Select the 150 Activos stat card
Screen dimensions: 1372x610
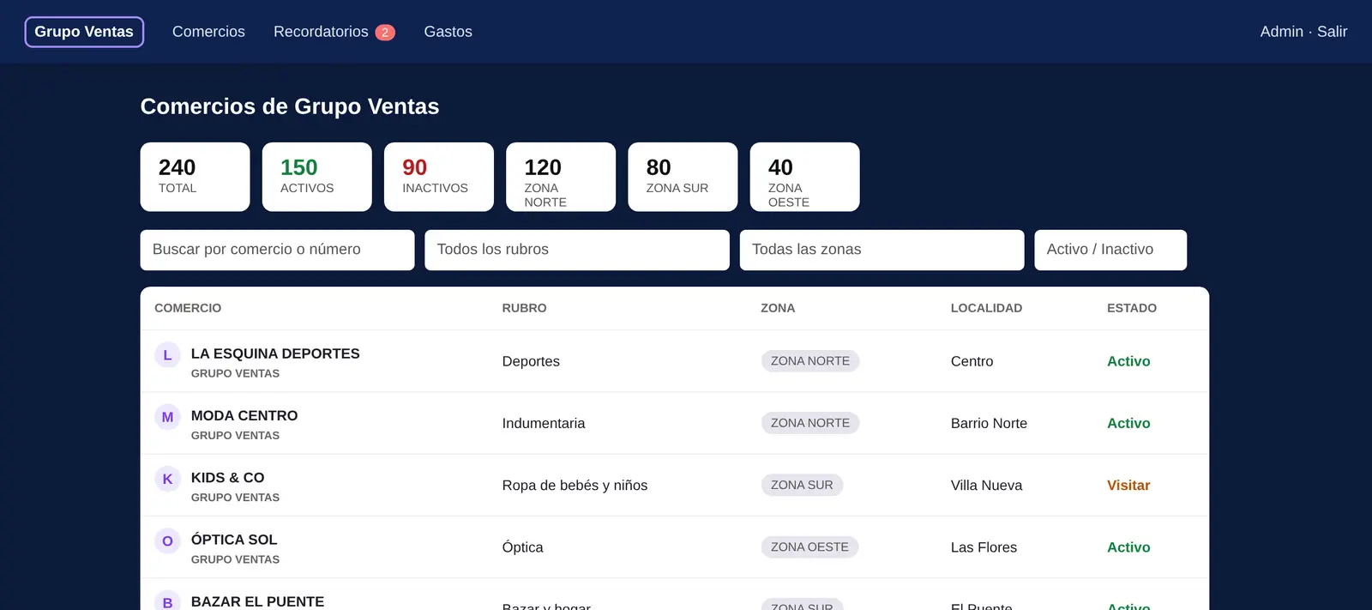(x=316, y=177)
